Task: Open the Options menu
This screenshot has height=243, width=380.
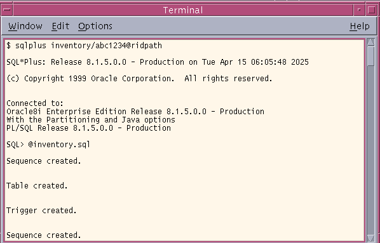Action: point(95,27)
